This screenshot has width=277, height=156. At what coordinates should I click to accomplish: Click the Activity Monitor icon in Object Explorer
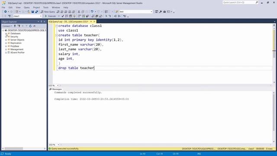35,26
